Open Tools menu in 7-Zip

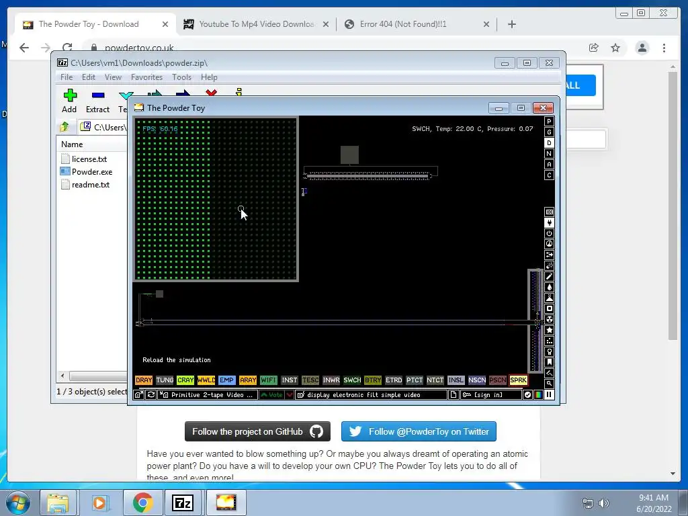pyautogui.click(x=181, y=77)
